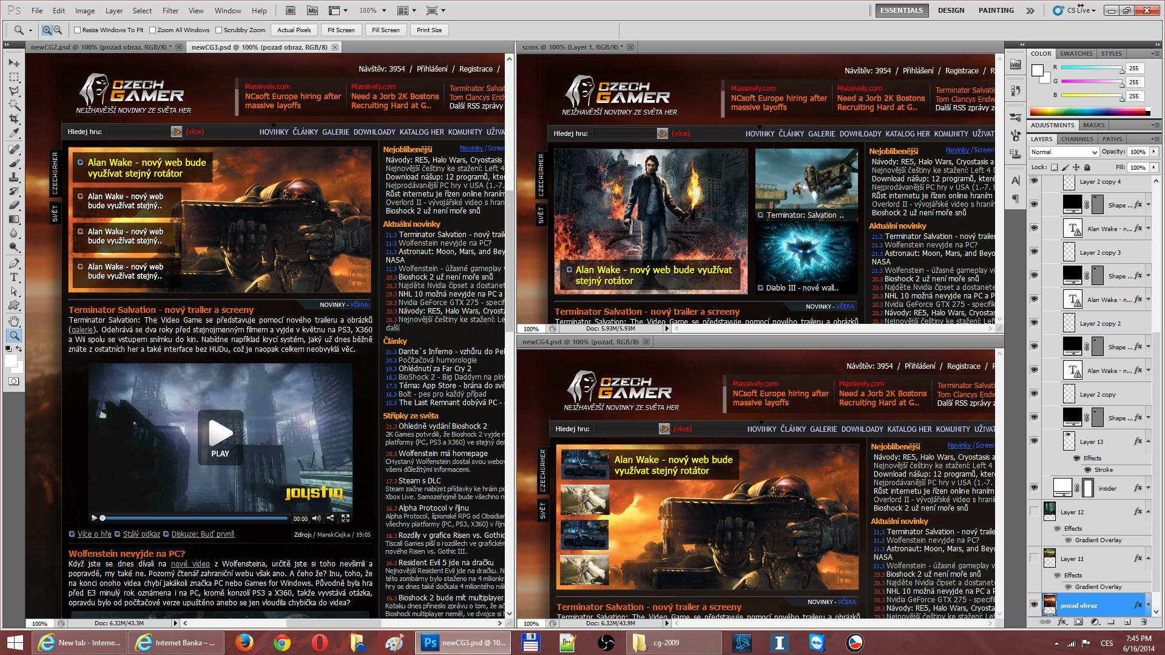Enable Resize Windows To Fit checkbox
Viewport: 1165px width, 655px height.
point(77,30)
